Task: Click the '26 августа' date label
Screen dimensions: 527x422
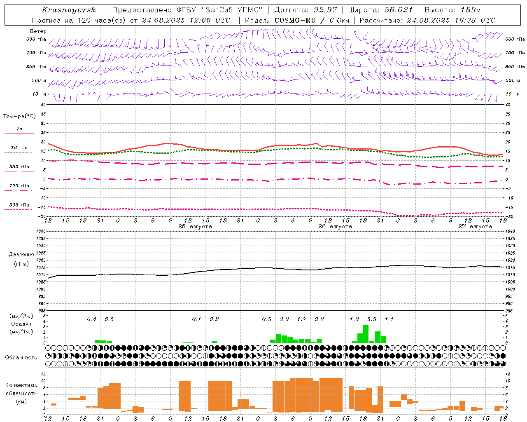Action: pyautogui.click(x=335, y=227)
